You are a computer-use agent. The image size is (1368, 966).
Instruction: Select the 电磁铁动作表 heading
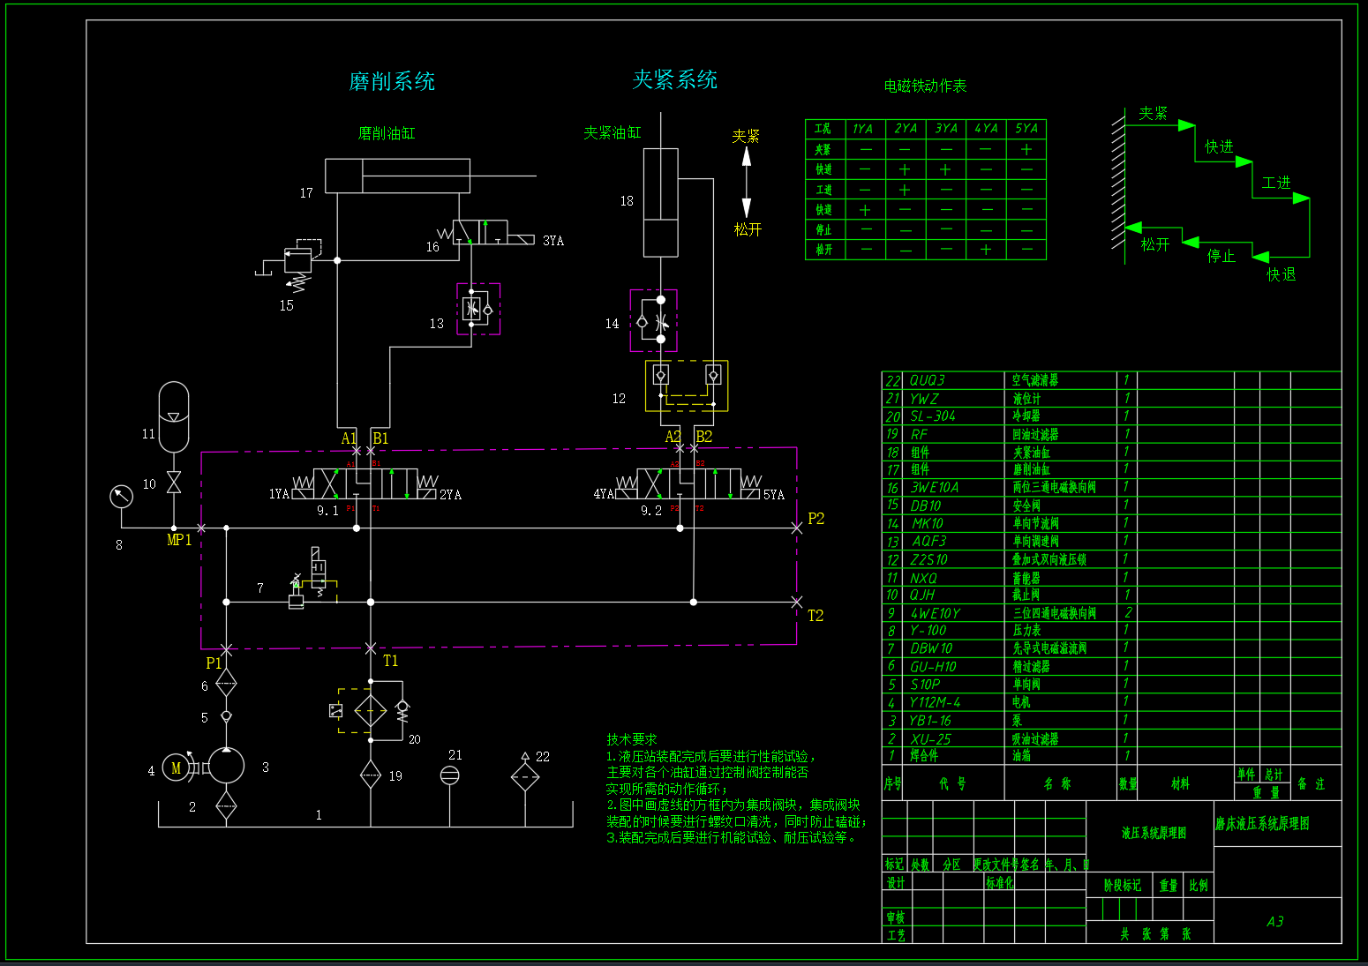point(925,86)
